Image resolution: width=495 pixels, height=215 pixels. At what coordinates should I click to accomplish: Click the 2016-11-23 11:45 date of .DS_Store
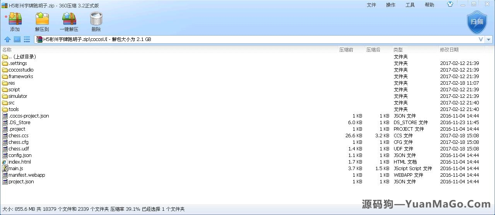(x=459, y=122)
